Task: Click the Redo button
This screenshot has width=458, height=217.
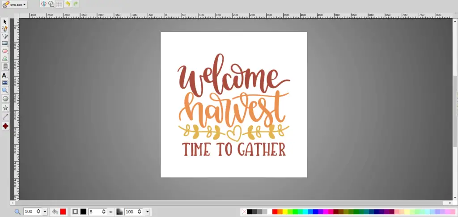Action: (76, 4)
